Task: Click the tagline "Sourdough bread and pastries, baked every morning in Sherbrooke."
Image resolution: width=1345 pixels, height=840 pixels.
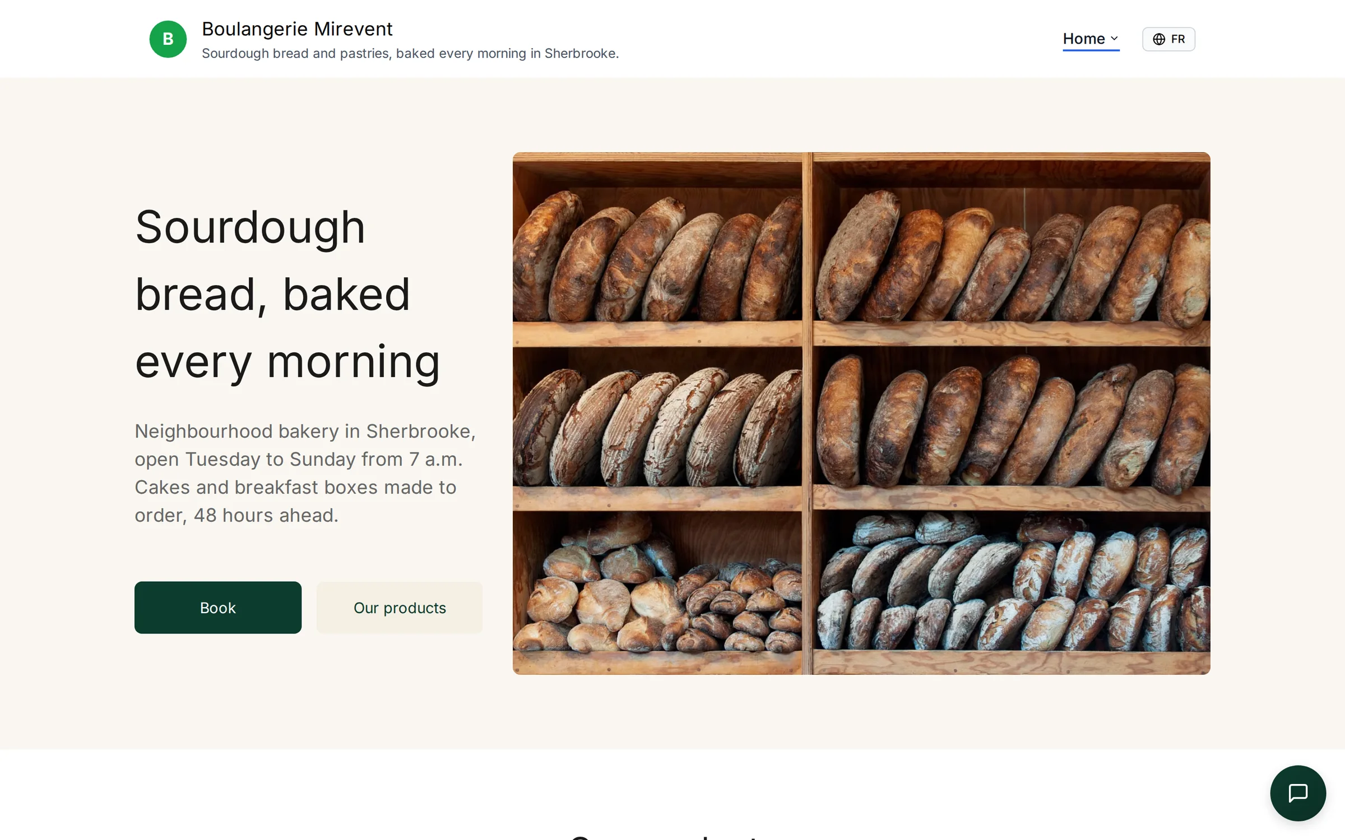Action: [x=410, y=53]
